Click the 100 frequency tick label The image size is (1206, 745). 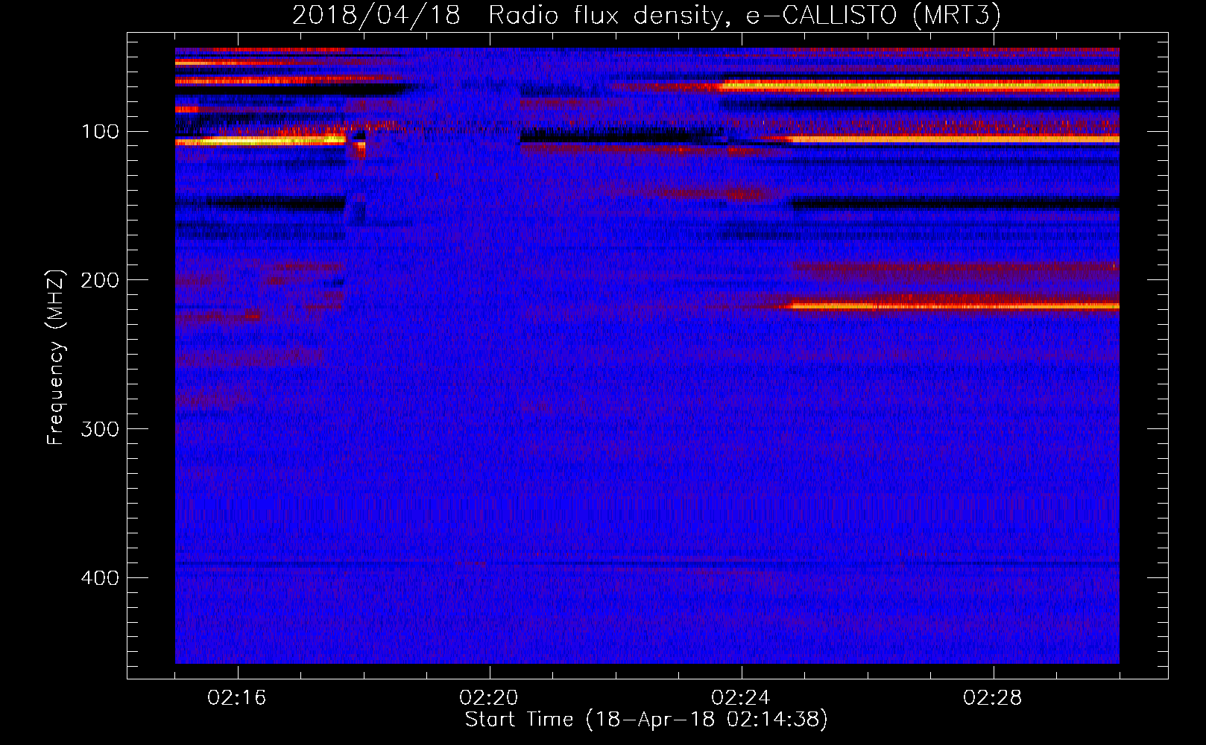tap(100, 132)
